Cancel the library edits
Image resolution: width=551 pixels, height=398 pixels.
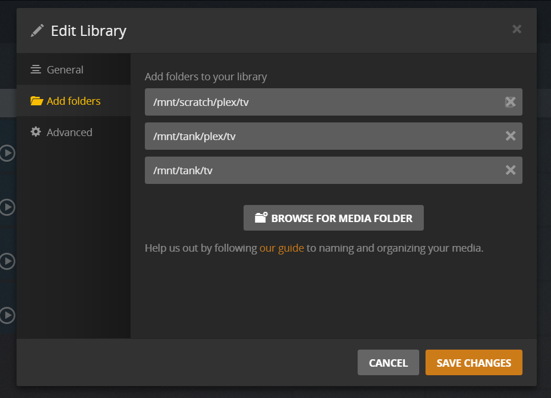(388, 363)
